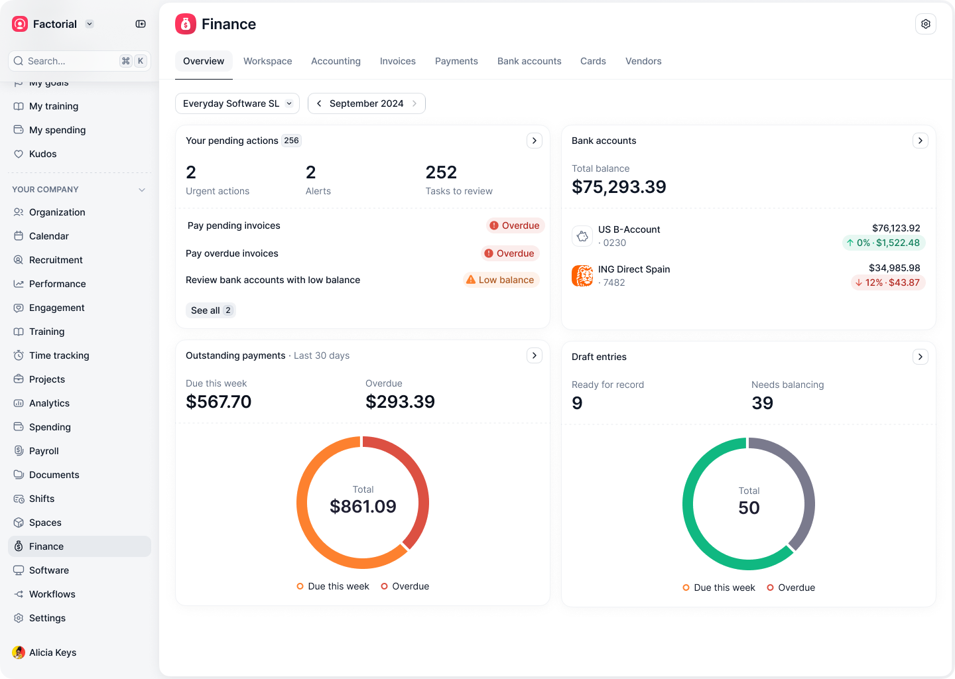Toggle the sidebar collapse icon
Image resolution: width=955 pixels, height=679 pixels.
tap(141, 24)
